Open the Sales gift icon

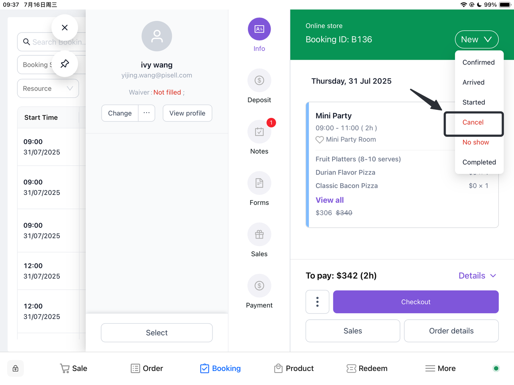point(259,235)
